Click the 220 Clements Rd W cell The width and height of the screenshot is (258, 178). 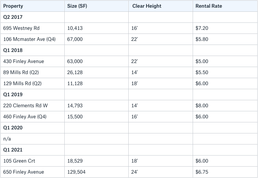[x=33, y=106]
